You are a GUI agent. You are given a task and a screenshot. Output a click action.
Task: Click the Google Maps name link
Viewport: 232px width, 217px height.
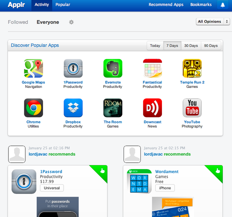(x=34, y=82)
